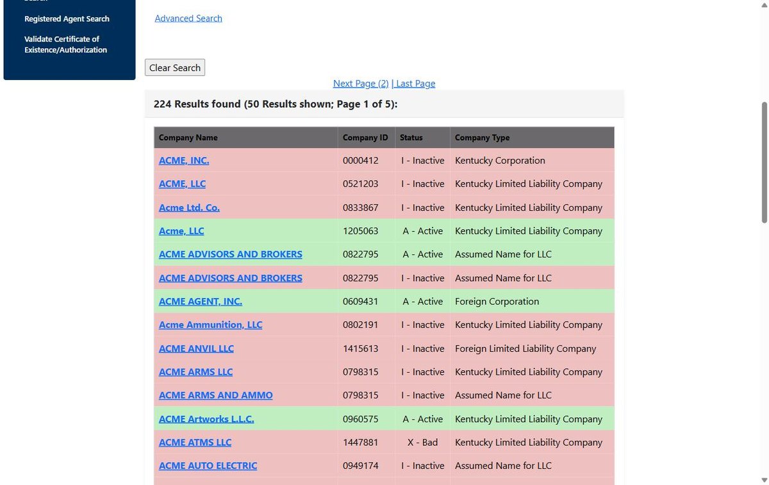Screen dimensions: 769x485
Task: Click the 224 Results found heading
Action: click(276, 104)
